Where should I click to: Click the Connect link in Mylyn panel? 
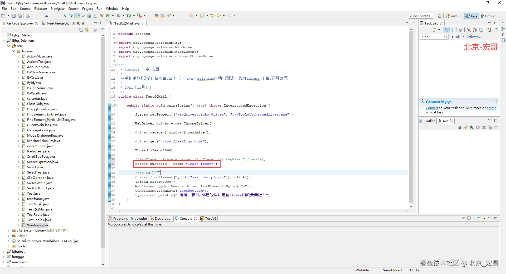[432, 108]
